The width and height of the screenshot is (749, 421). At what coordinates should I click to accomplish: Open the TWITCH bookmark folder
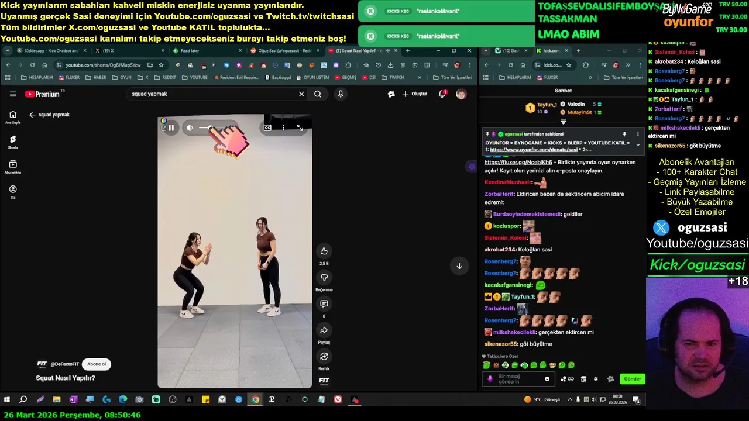click(x=392, y=77)
